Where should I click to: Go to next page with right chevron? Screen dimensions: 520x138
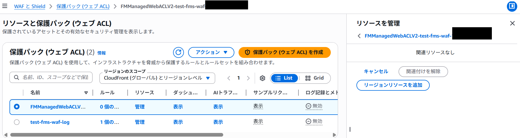point(248,78)
